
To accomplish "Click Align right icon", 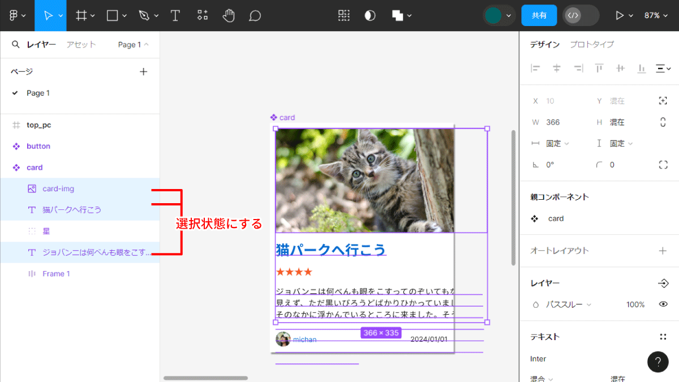I will (x=578, y=68).
